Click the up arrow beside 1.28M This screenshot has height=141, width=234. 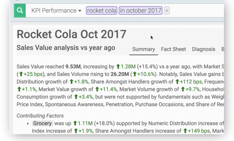tap(118, 66)
